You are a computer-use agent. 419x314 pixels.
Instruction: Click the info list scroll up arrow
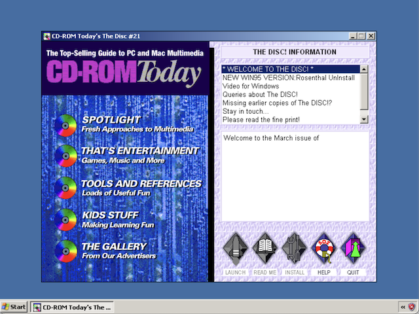pos(364,69)
